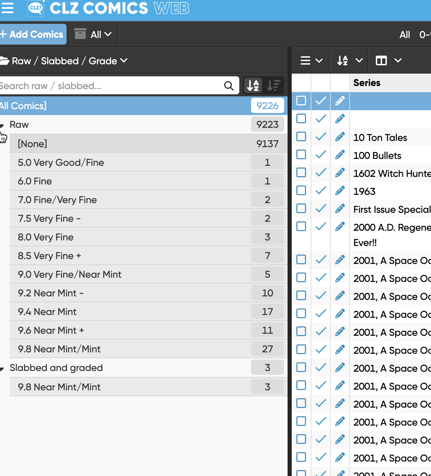Select the [All Comics] folder entry
Image resolution: width=431 pixels, height=476 pixels.
(x=23, y=106)
